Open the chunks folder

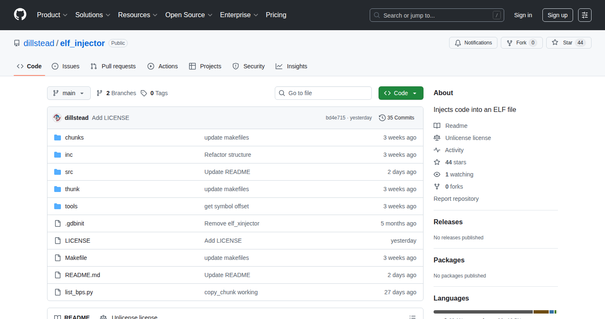(x=74, y=137)
